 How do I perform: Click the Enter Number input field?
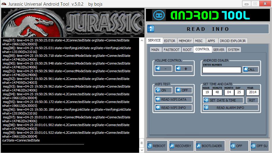tap(222, 70)
